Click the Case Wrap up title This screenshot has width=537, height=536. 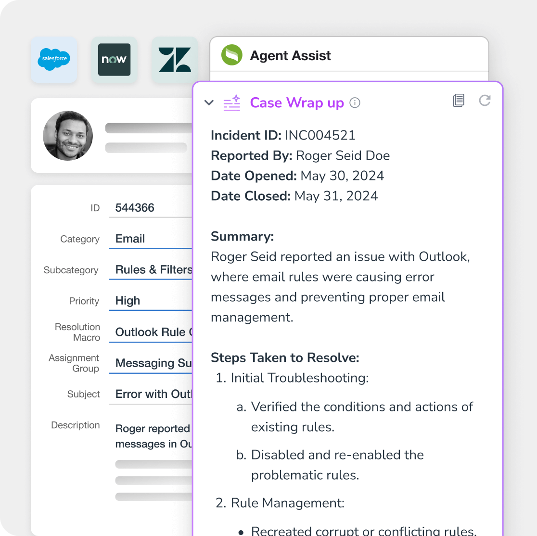297,103
